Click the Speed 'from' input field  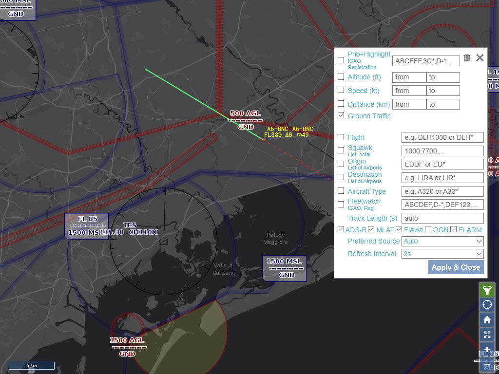point(409,91)
